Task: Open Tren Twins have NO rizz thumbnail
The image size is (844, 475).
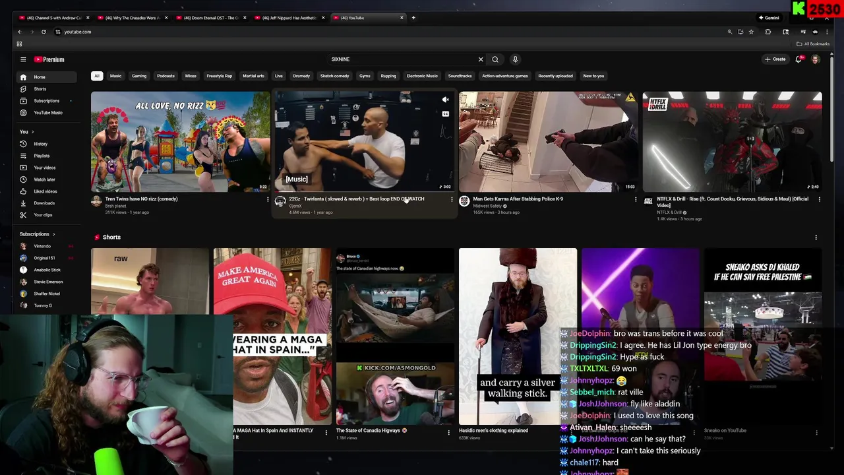Action: (181, 142)
